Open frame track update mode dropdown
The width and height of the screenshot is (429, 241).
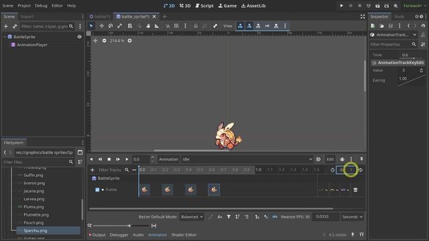point(323,189)
